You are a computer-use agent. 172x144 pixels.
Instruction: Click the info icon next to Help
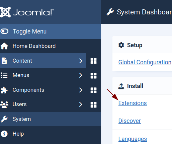[x=4, y=134]
